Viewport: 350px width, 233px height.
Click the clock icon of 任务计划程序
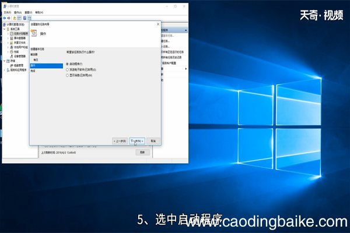(x=12, y=33)
